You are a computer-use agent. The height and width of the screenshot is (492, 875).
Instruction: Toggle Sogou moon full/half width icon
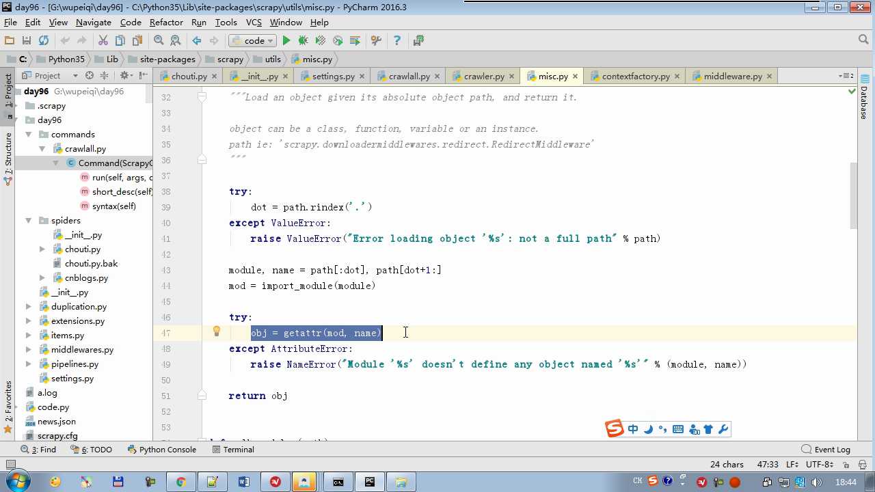click(648, 429)
